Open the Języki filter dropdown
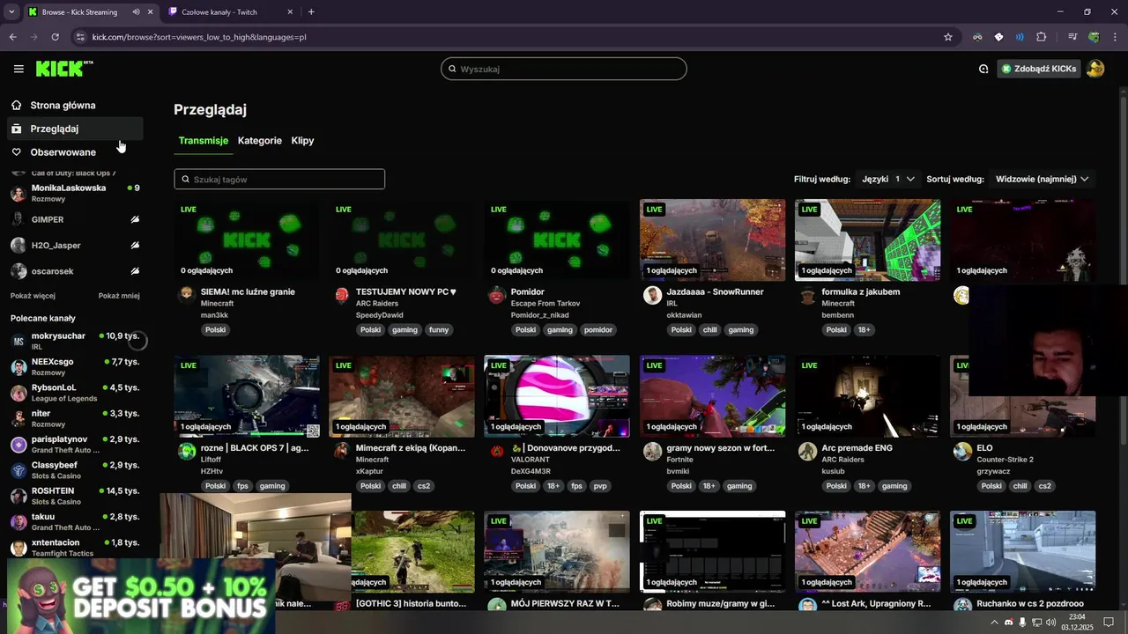The image size is (1128, 634). [887, 179]
